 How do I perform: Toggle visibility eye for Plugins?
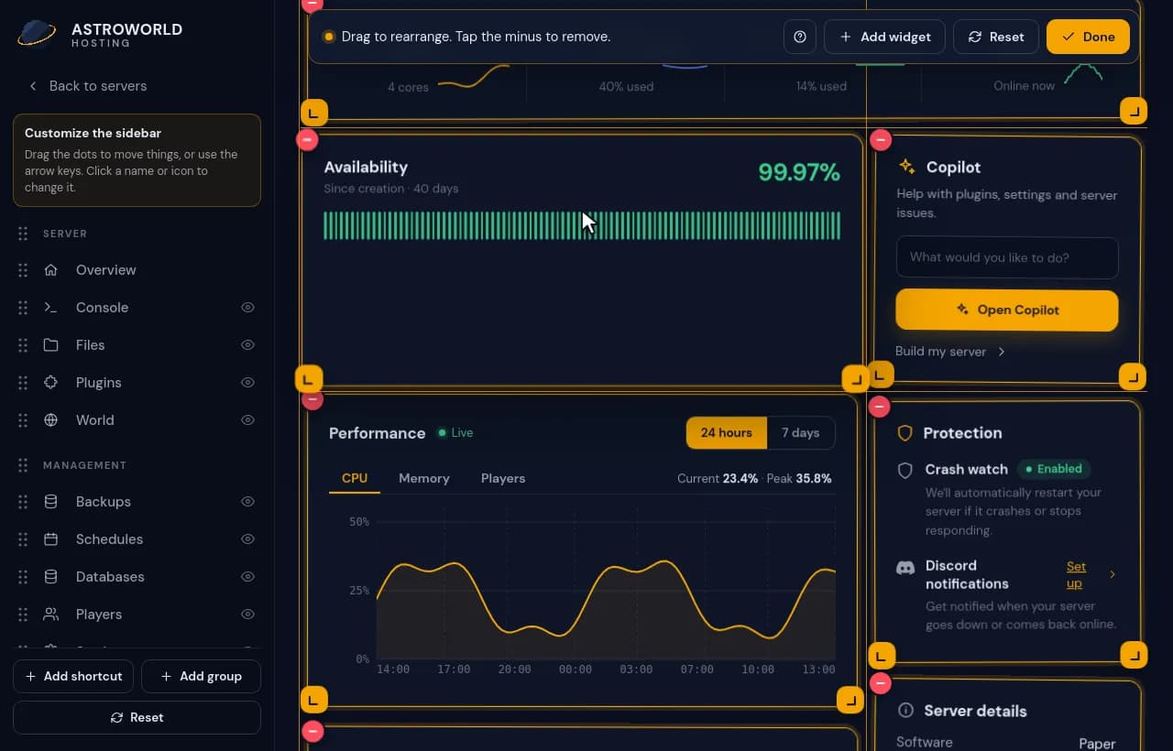(x=247, y=383)
